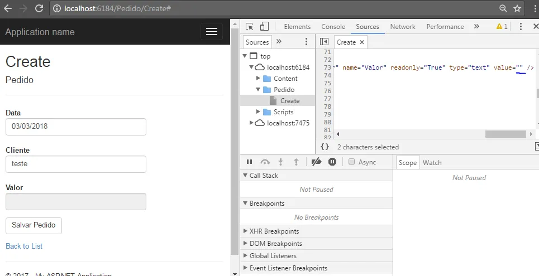
Task: Click the pretty print braces icon
Action: pyautogui.click(x=325, y=147)
